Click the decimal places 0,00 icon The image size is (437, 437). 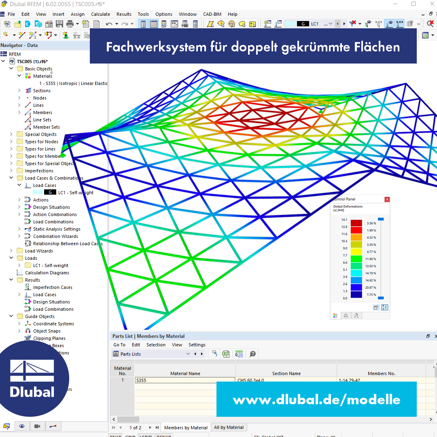click(x=239, y=354)
